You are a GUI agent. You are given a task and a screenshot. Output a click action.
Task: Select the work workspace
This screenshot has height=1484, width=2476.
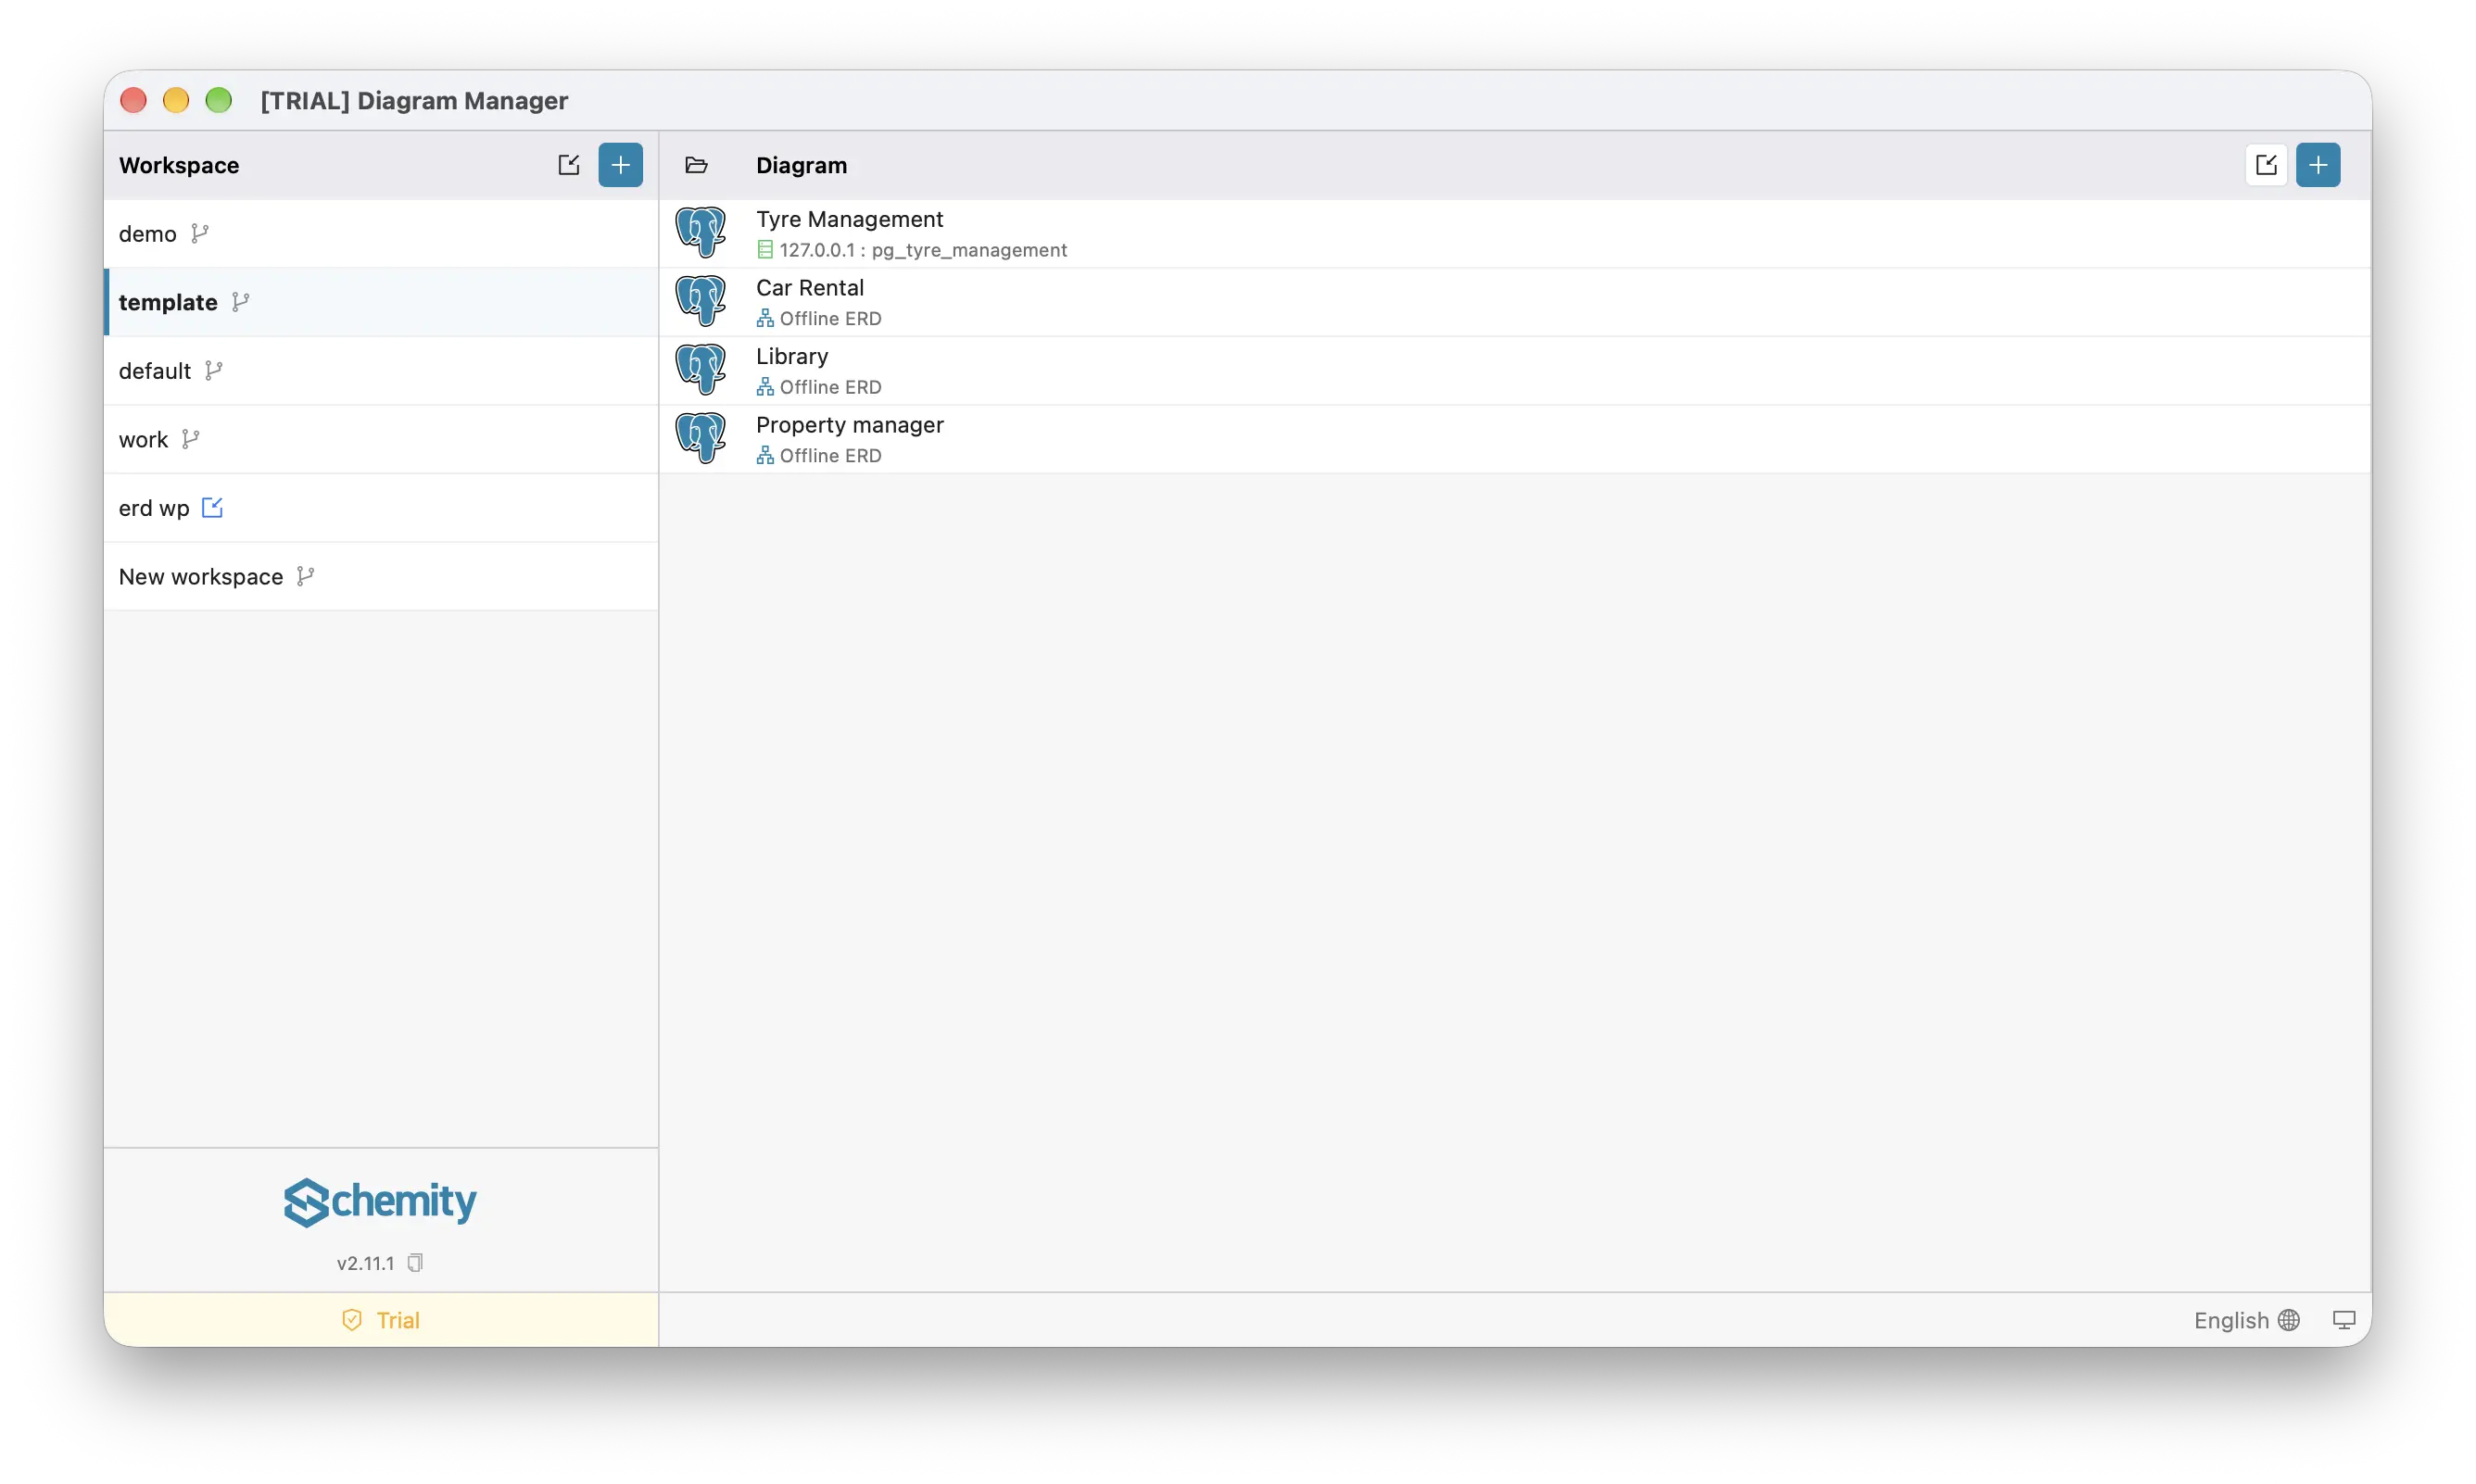click(381, 439)
